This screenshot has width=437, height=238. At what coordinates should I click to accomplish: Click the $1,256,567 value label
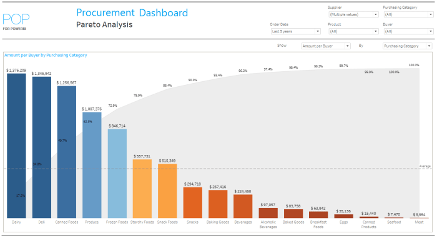pos(66,83)
